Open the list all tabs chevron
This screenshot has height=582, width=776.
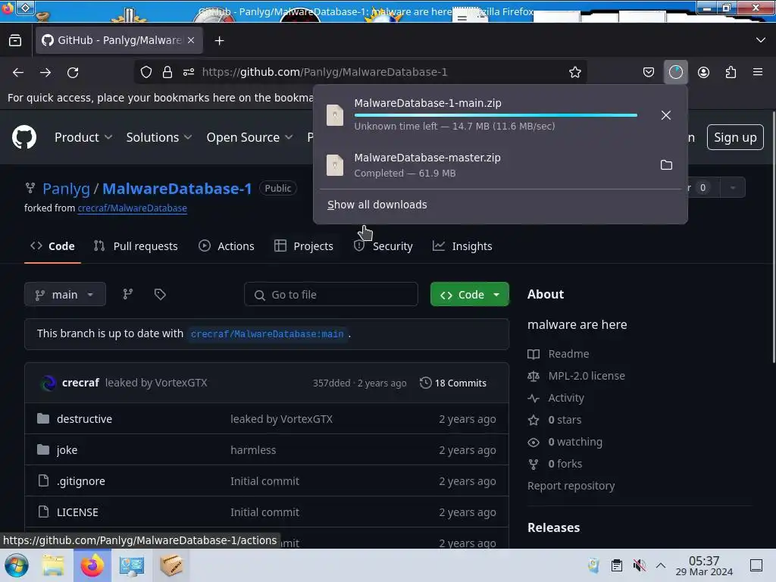[760, 40]
